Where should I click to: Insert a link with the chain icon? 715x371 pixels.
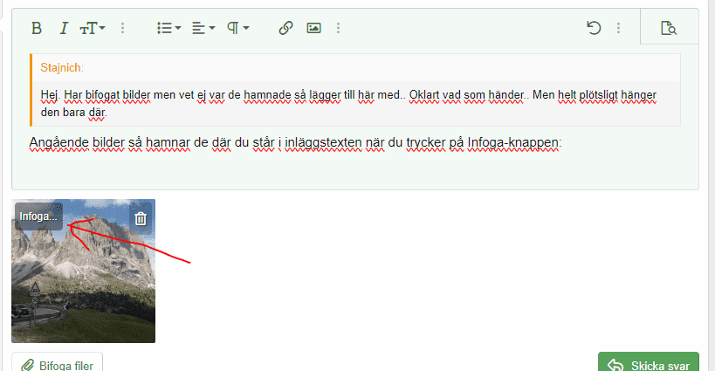pos(285,28)
